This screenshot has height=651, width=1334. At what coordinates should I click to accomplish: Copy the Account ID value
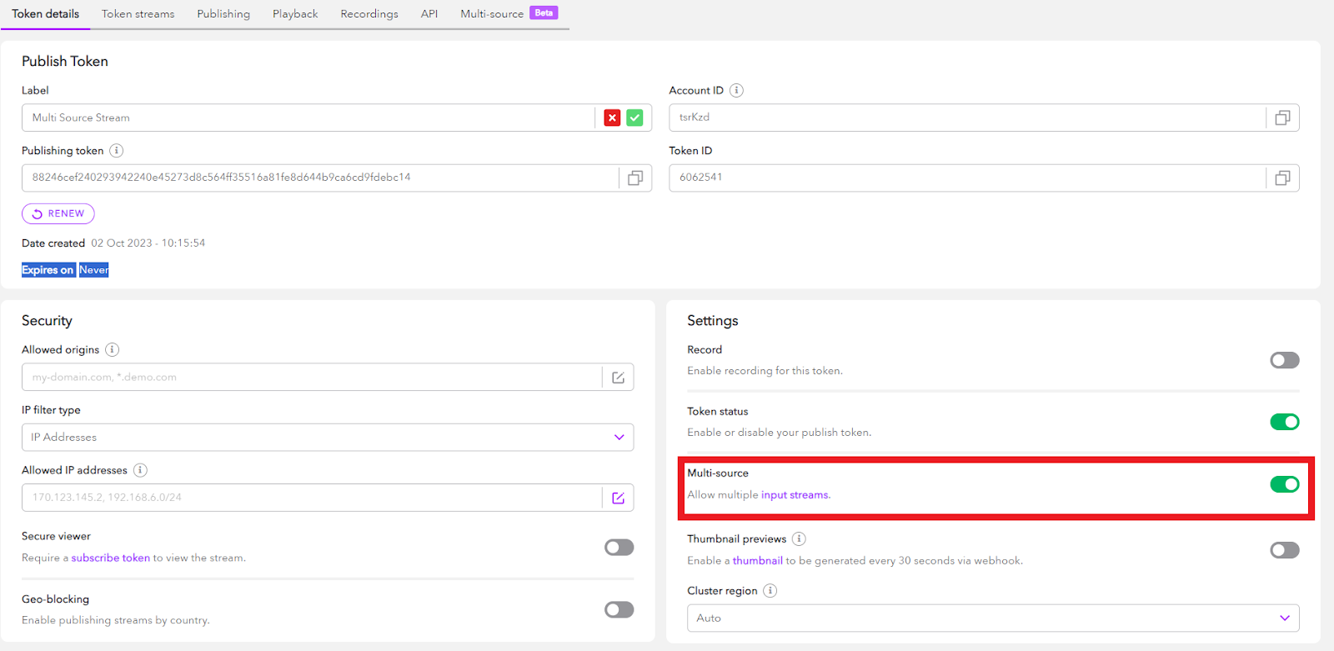[x=1282, y=118]
